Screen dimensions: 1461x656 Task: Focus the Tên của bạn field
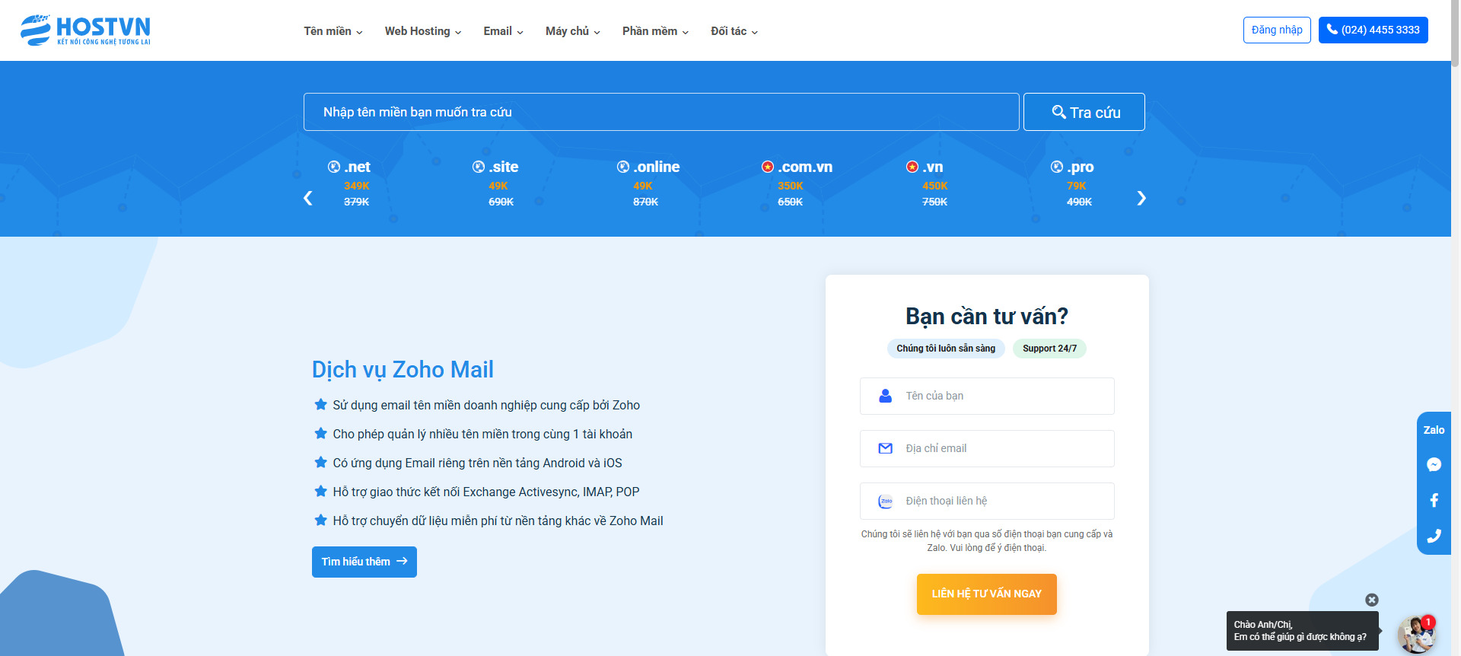(987, 396)
